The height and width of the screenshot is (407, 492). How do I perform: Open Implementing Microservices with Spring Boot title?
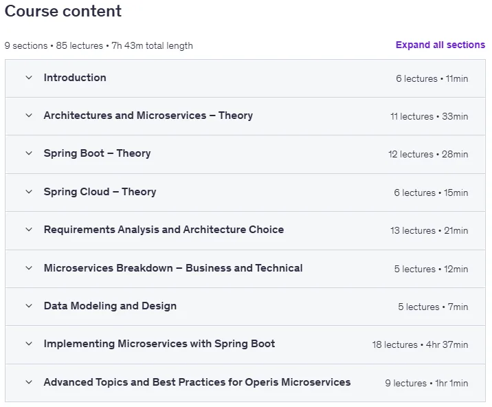(x=159, y=344)
